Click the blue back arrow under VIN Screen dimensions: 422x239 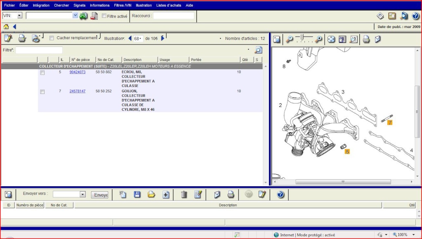pyautogui.click(x=14, y=27)
